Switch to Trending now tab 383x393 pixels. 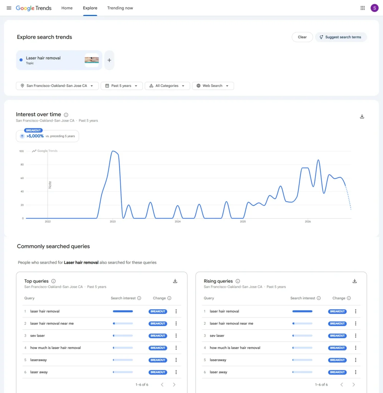(x=120, y=8)
